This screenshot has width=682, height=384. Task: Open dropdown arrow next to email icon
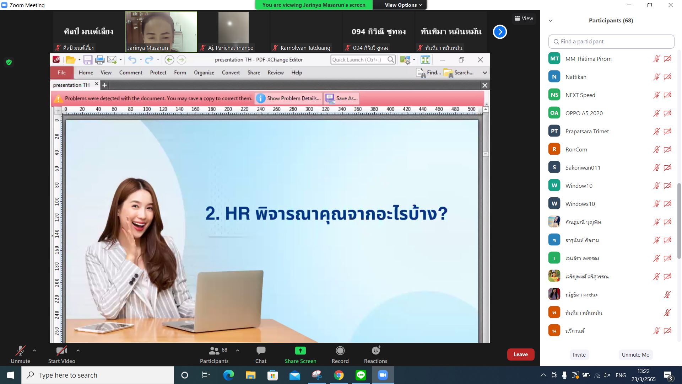[x=121, y=60]
